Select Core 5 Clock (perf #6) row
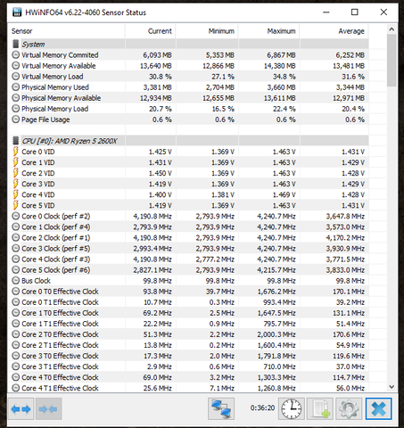 click(188, 270)
